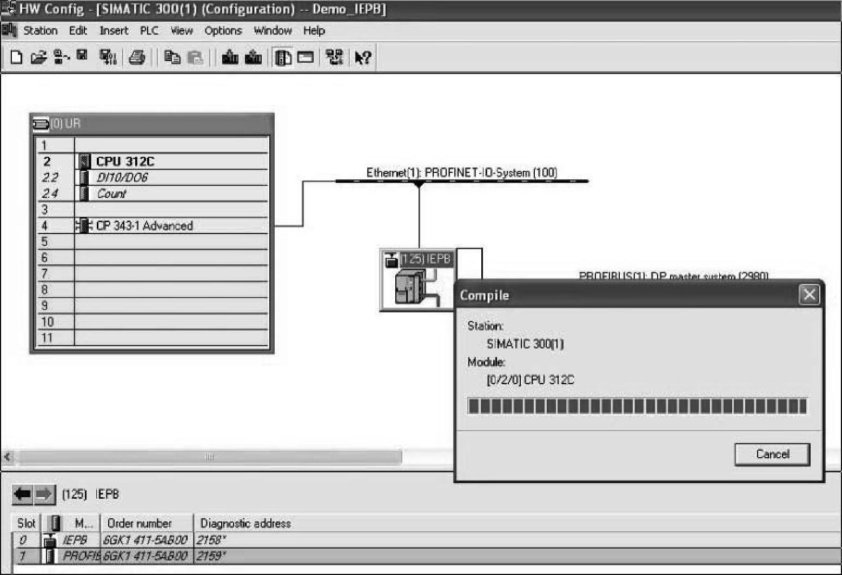The width and height of the screenshot is (842, 575).
Task: Cancel the Compile operation
Action: click(772, 454)
